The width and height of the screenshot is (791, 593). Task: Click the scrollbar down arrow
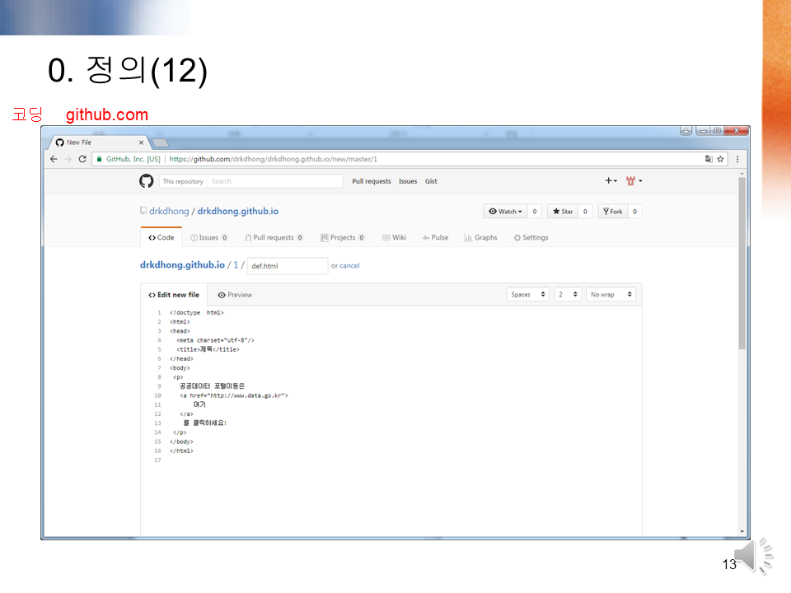pos(742,531)
